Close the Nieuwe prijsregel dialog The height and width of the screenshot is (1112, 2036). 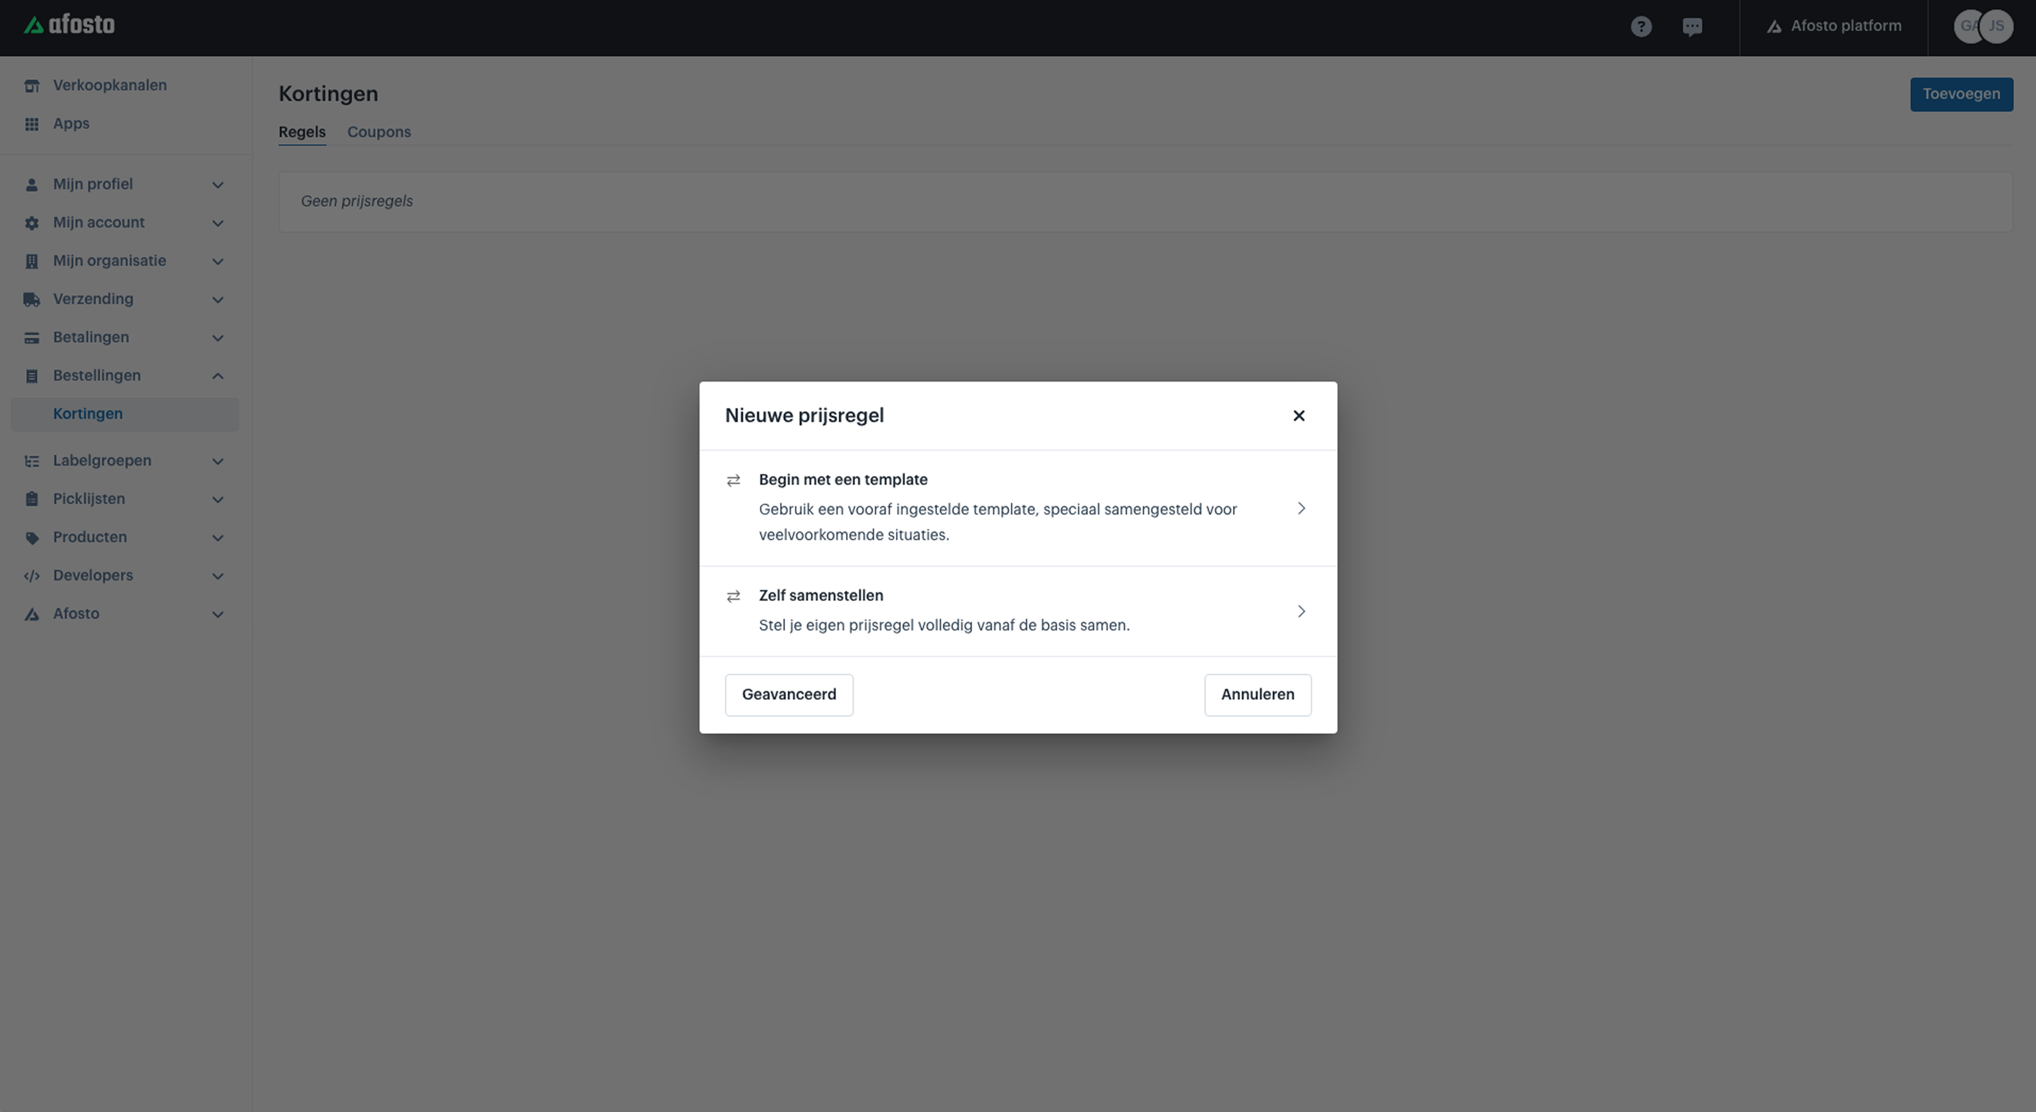[x=1298, y=416]
